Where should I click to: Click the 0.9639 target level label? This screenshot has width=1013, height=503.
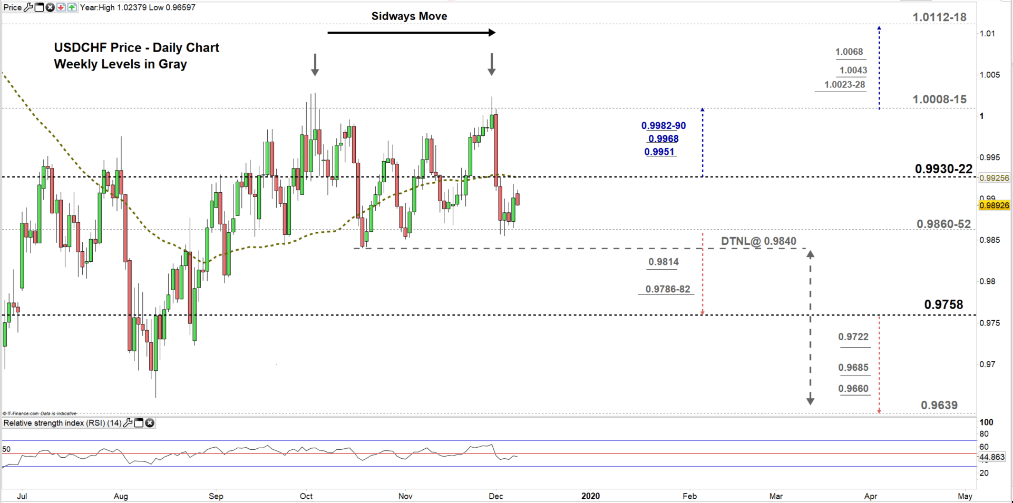pos(939,405)
